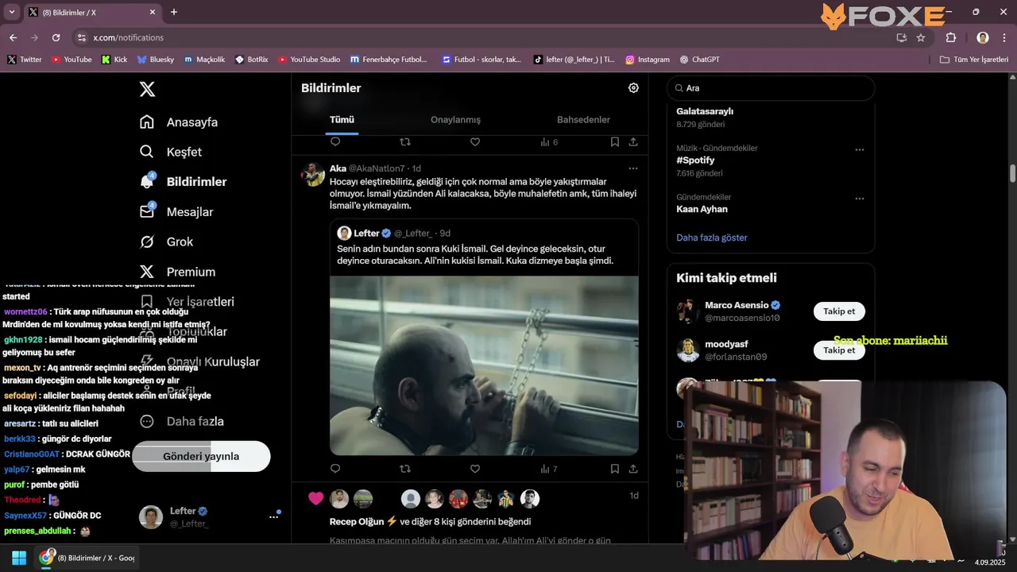Screen dimensions: 1017x572
Task: Open notification settings gear icon
Action: (633, 88)
